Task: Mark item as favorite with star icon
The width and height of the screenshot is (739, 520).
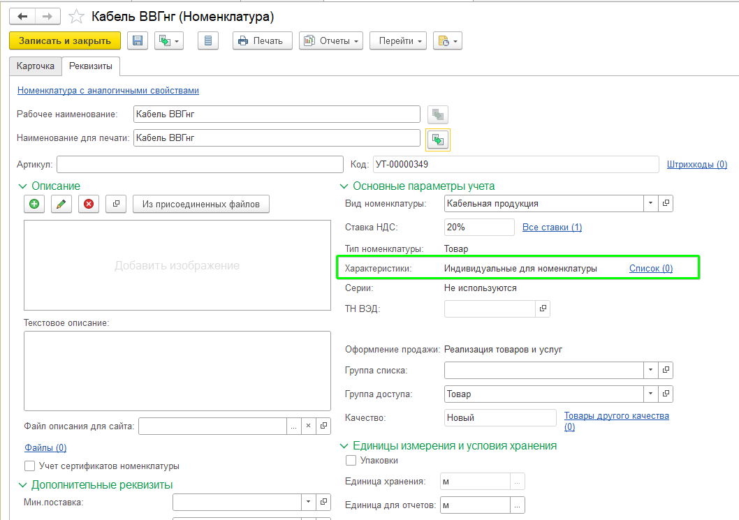Action: pos(76,17)
